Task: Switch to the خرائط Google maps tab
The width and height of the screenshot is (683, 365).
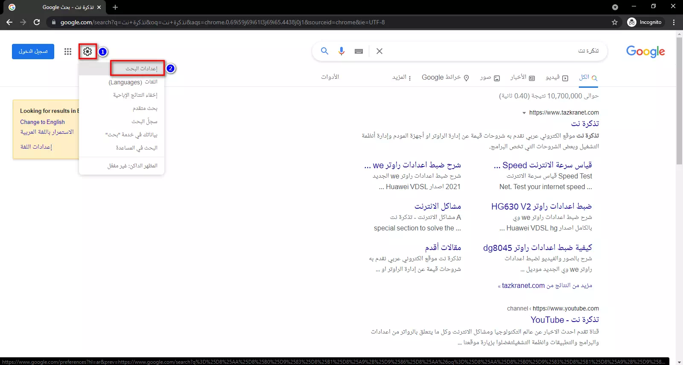Action: click(x=445, y=78)
